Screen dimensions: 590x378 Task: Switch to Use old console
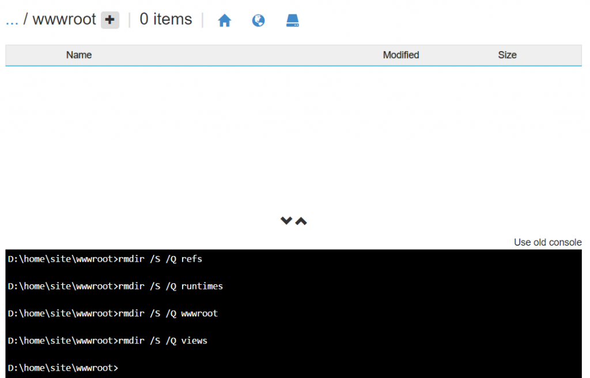click(x=547, y=242)
